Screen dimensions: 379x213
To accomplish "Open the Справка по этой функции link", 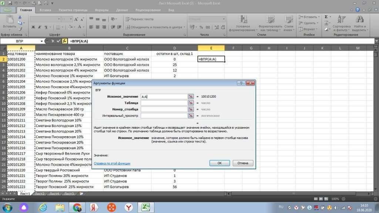I will click(x=112, y=163).
